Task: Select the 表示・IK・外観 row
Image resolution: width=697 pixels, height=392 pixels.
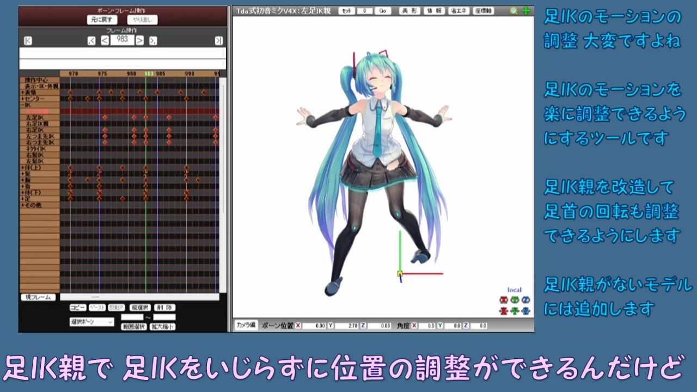Action: point(39,86)
